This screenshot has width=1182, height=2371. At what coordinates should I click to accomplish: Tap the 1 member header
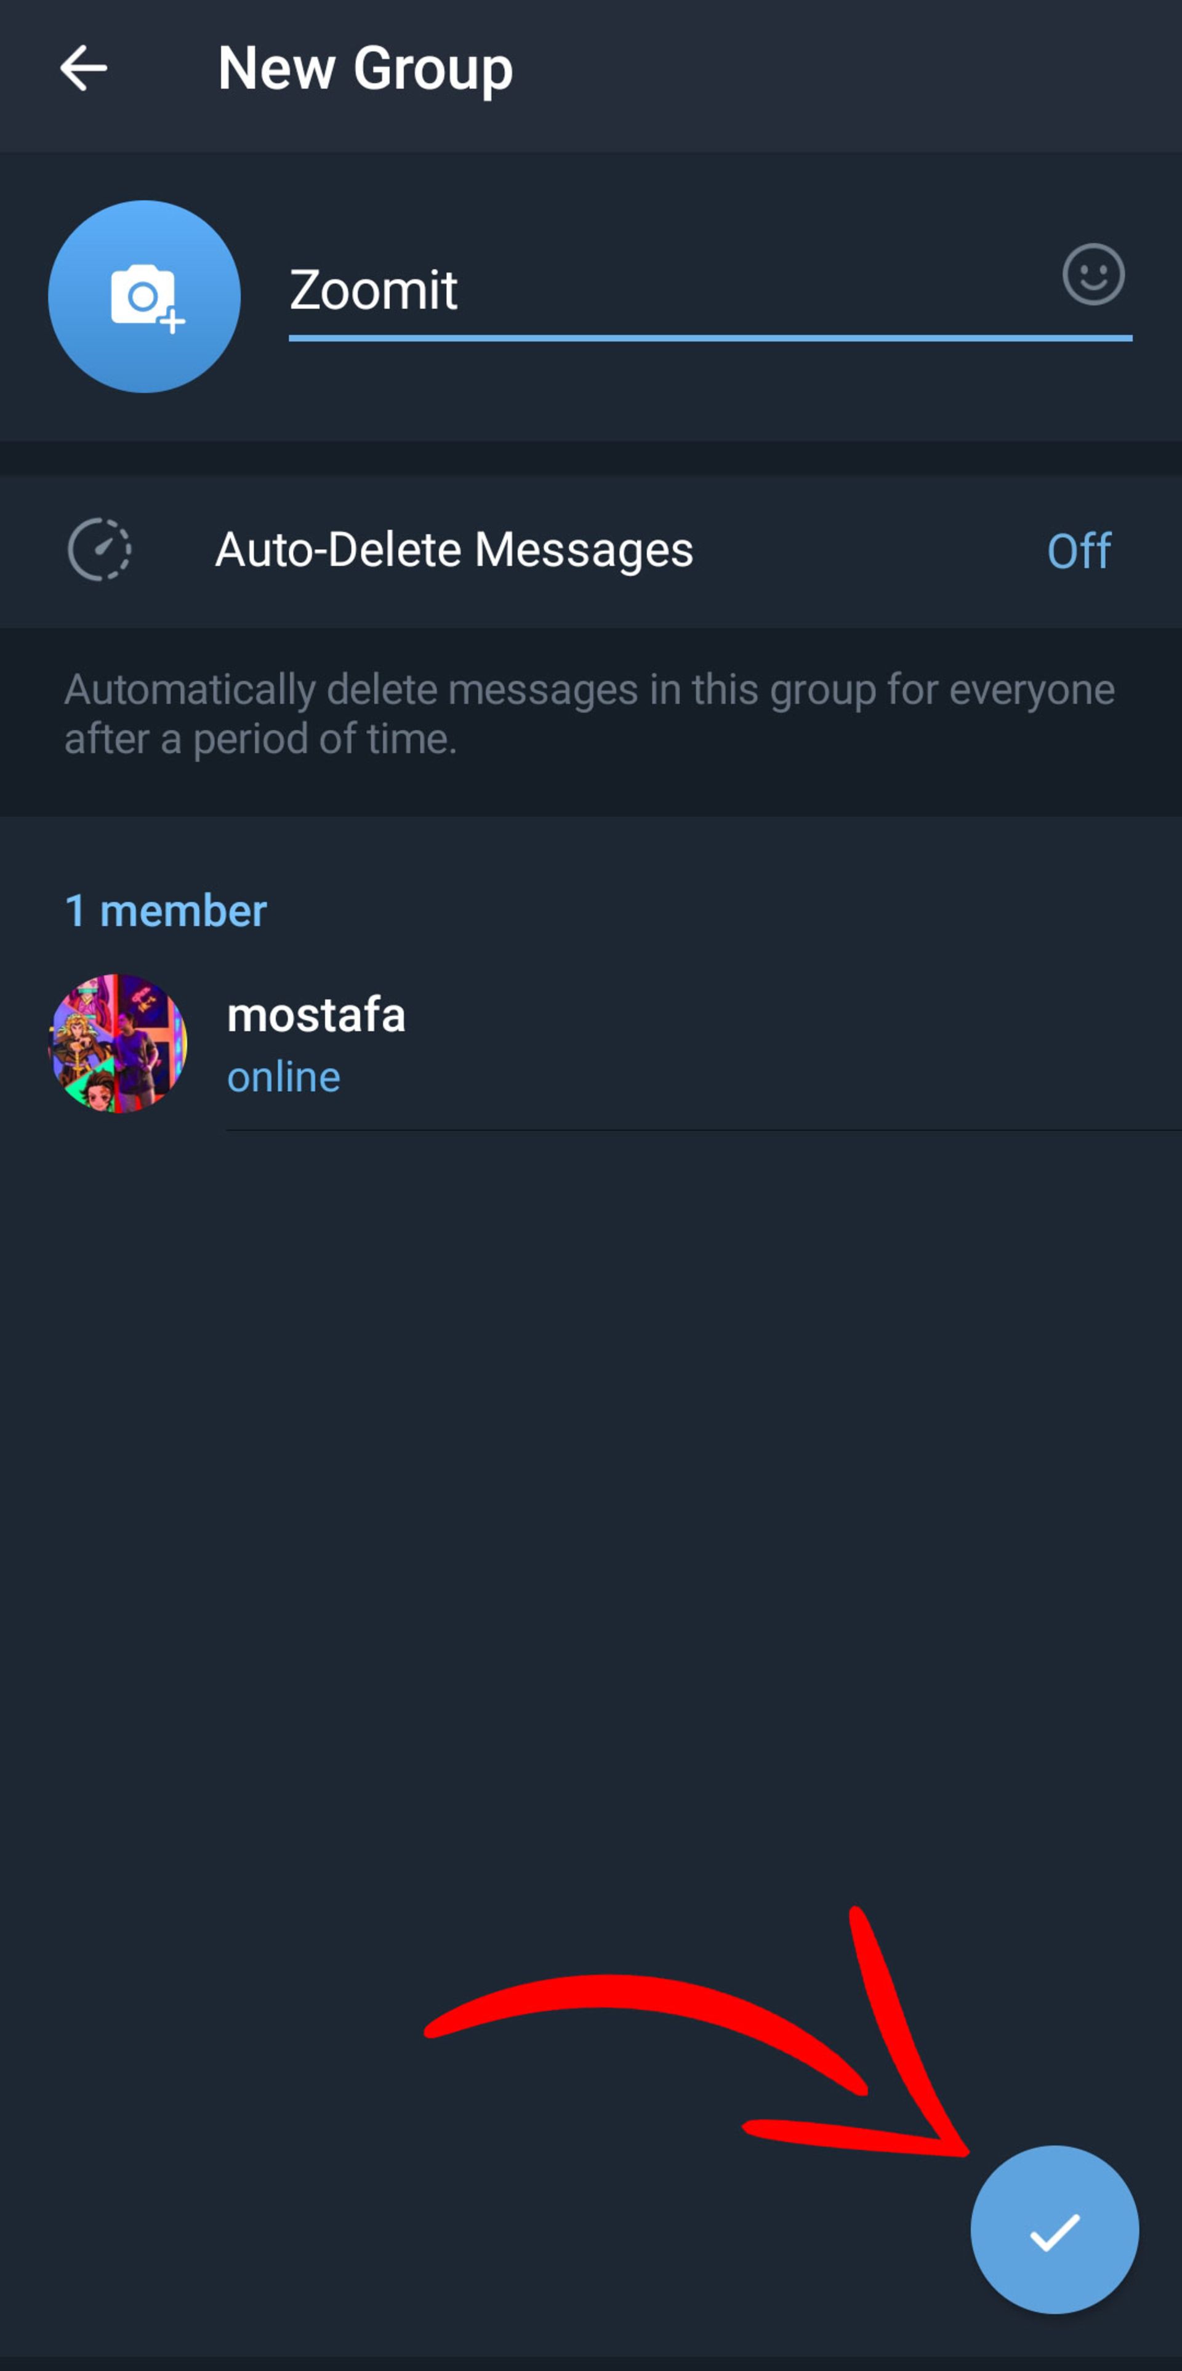166,911
